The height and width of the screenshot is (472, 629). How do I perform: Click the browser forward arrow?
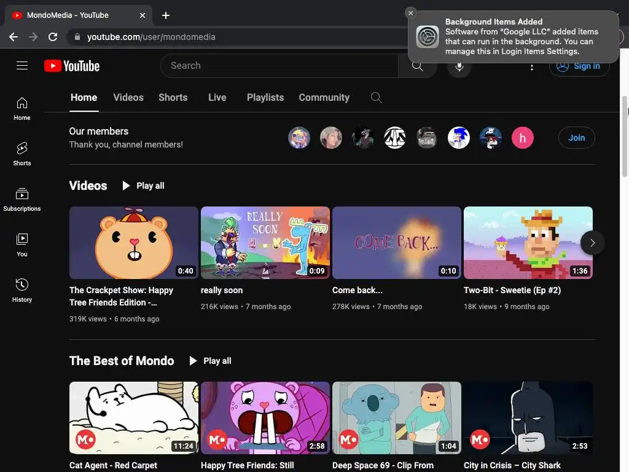click(x=33, y=37)
